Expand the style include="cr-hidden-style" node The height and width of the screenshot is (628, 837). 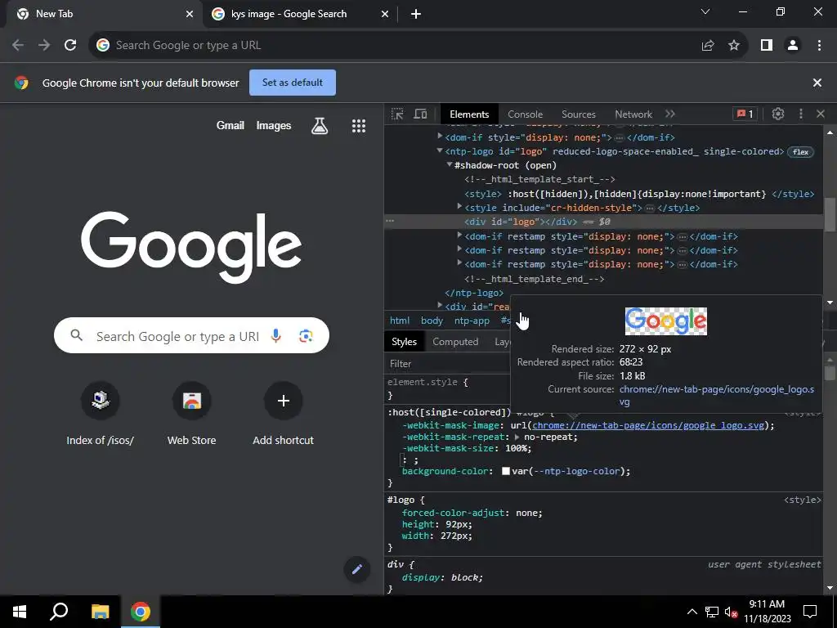pos(459,207)
